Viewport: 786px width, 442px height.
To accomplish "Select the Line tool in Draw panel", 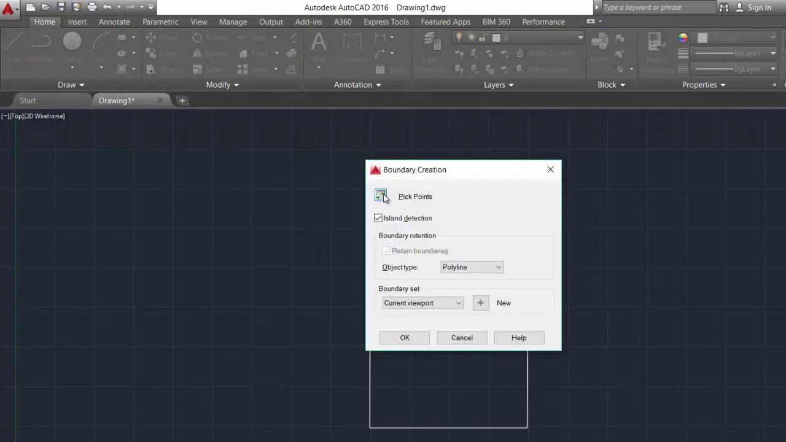I will (13, 48).
